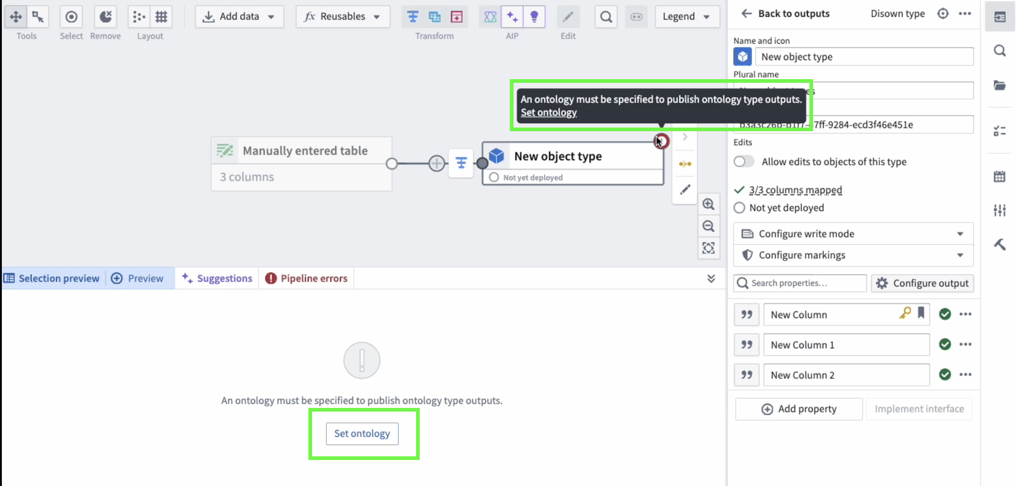The width and height of the screenshot is (1016, 486).
Task: Click Set ontology link in tooltip
Action: coord(548,113)
